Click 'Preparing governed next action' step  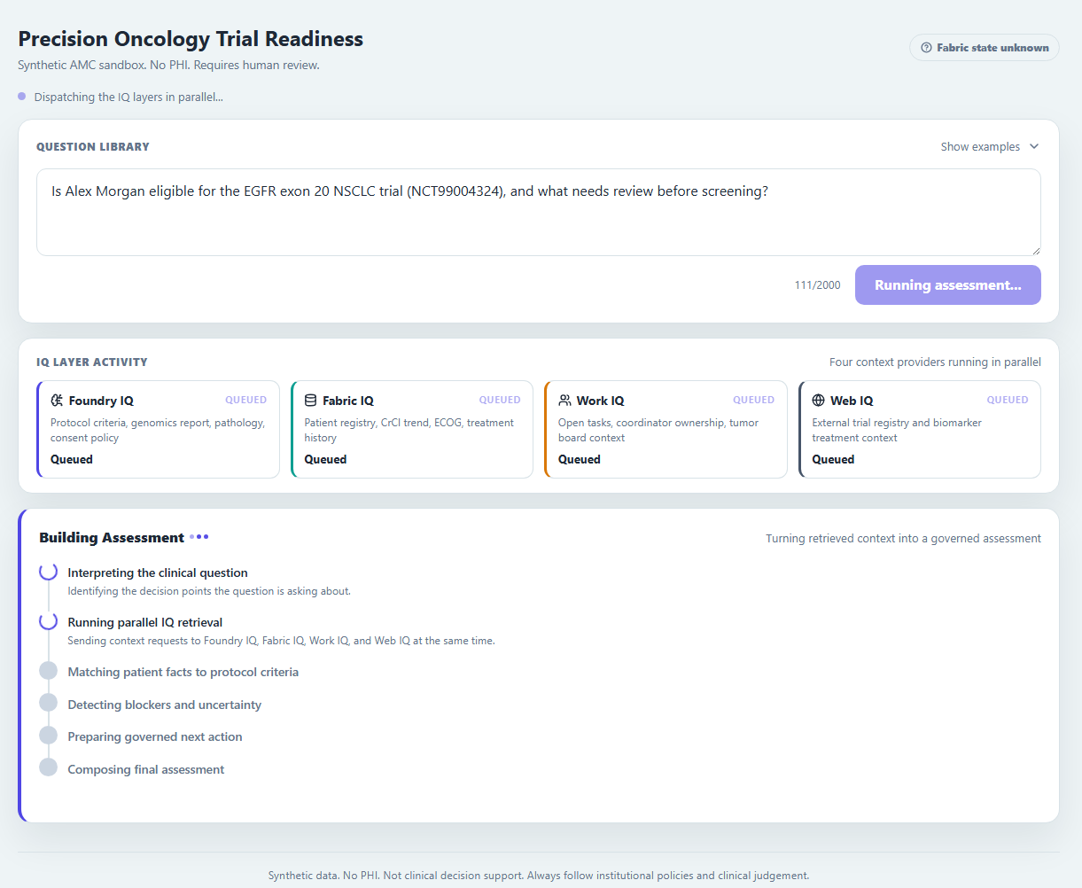pos(155,736)
